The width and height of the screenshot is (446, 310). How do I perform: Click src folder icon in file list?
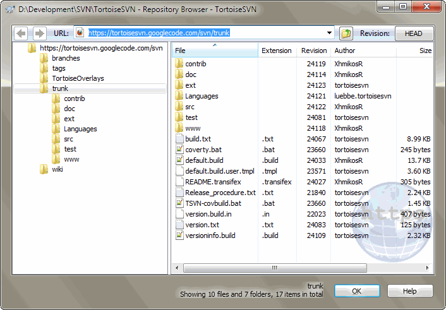[x=179, y=107]
